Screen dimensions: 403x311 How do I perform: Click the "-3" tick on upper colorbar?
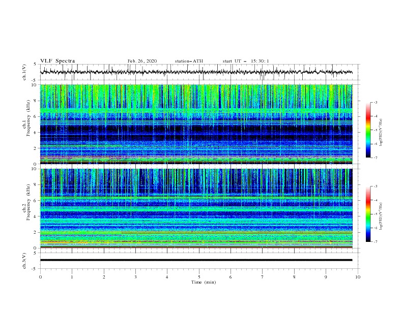(x=375, y=102)
